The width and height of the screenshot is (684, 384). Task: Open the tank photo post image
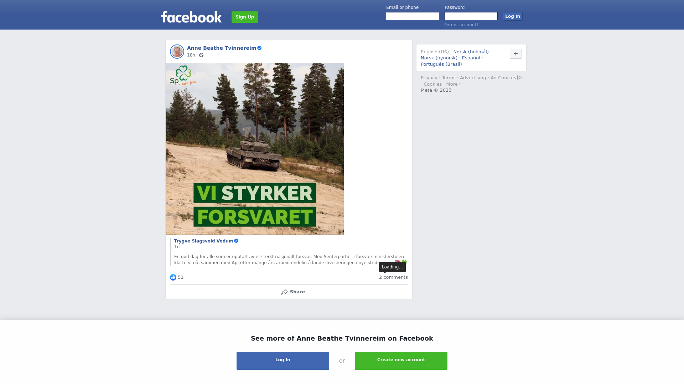coord(255,149)
